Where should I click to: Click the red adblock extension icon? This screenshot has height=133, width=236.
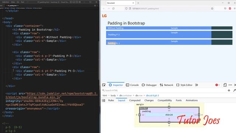point(230,8)
